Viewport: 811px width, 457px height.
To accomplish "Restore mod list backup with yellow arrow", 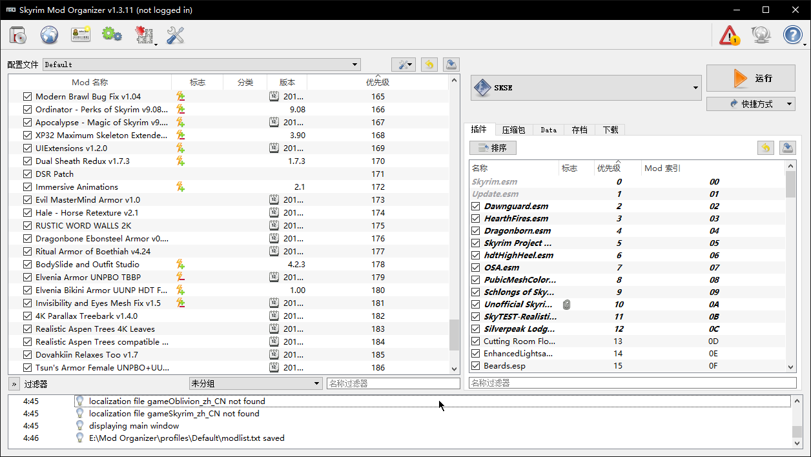I will (429, 65).
